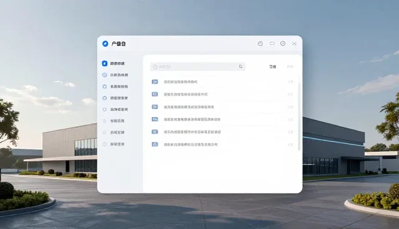Expand the sixth list row via its chevron
The width and height of the screenshot is (399, 229).
click(291, 144)
